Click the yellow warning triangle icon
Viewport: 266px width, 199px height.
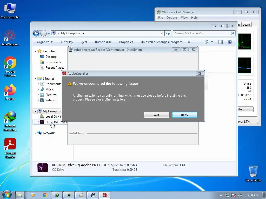(x=70, y=84)
